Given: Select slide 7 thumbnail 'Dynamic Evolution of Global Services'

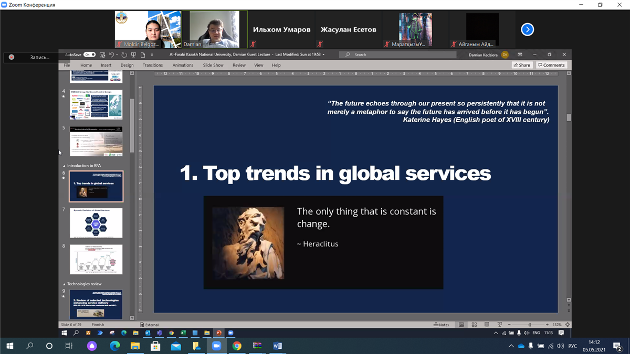Looking at the screenshot, I should click(x=96, y=223).
